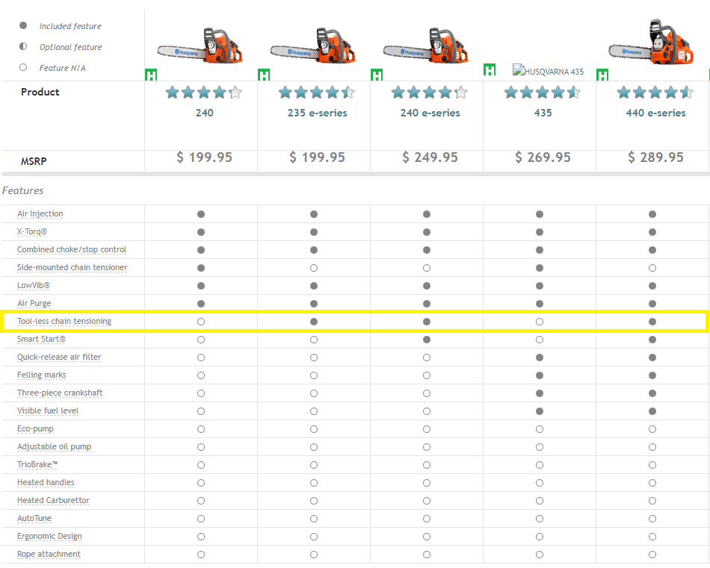Click the Air Injection feature link
This screenshot has width=710, height=568.
click(40, 213)
